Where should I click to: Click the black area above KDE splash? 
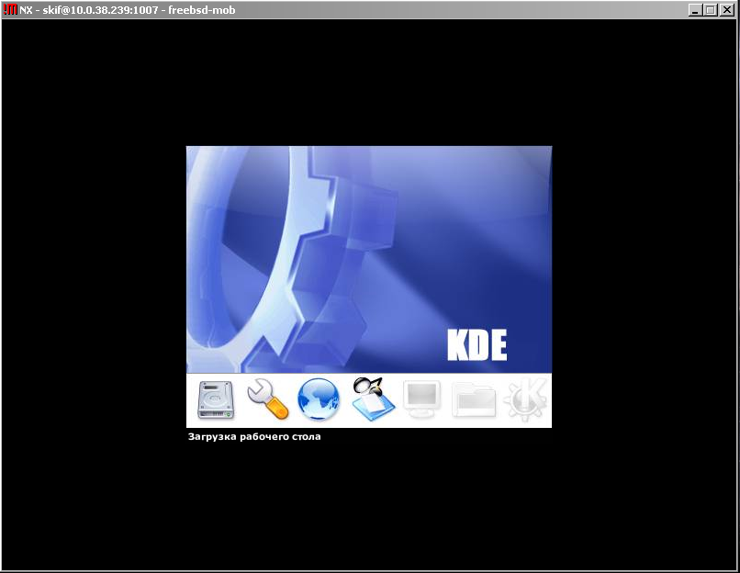click(367, 83)
